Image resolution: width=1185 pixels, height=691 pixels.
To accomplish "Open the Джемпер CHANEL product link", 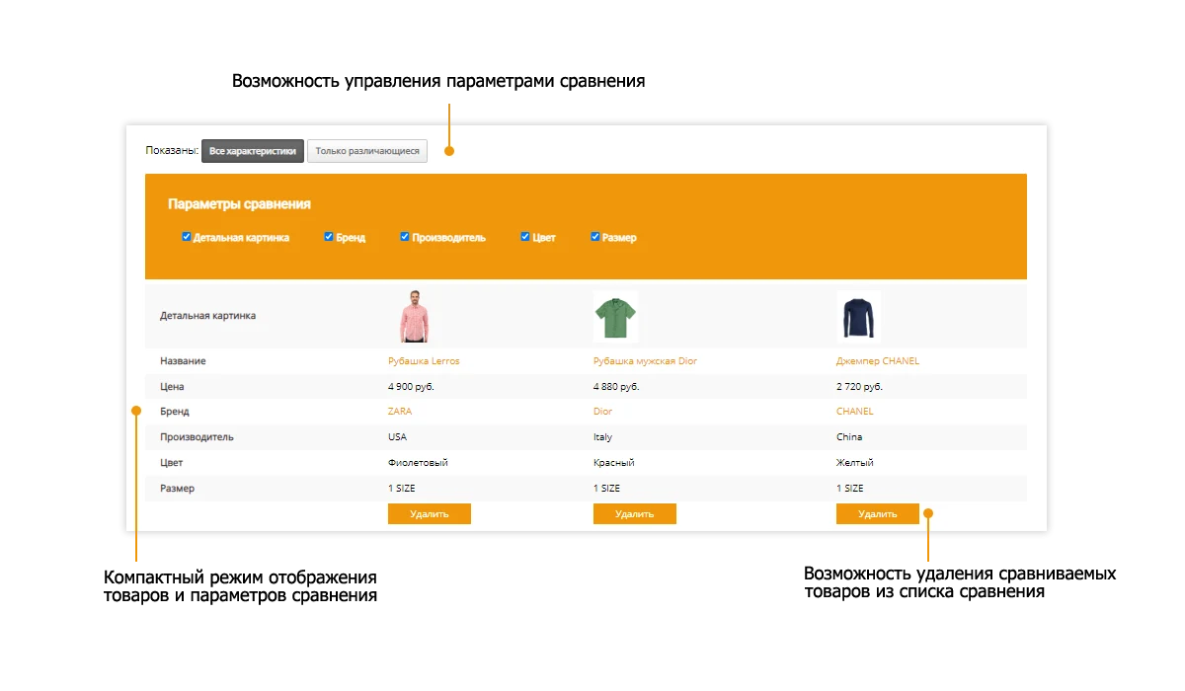I will click(x=878, y=361).
